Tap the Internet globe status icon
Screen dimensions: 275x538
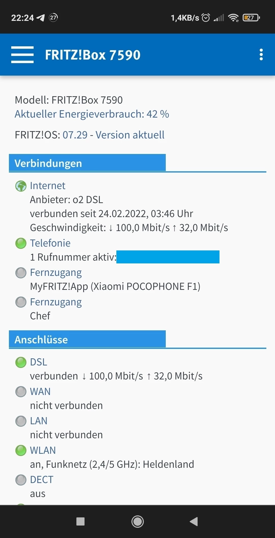pyautogui.click(x=21, y=186)
